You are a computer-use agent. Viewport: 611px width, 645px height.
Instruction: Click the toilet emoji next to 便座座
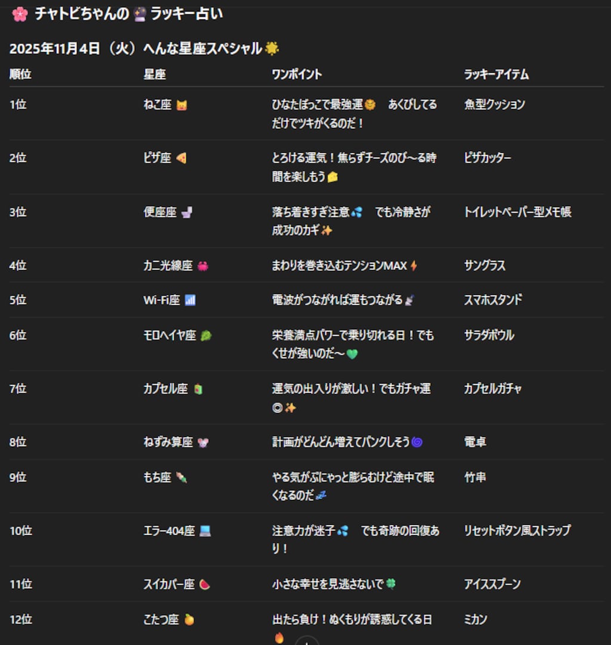[x=187, y=213]
